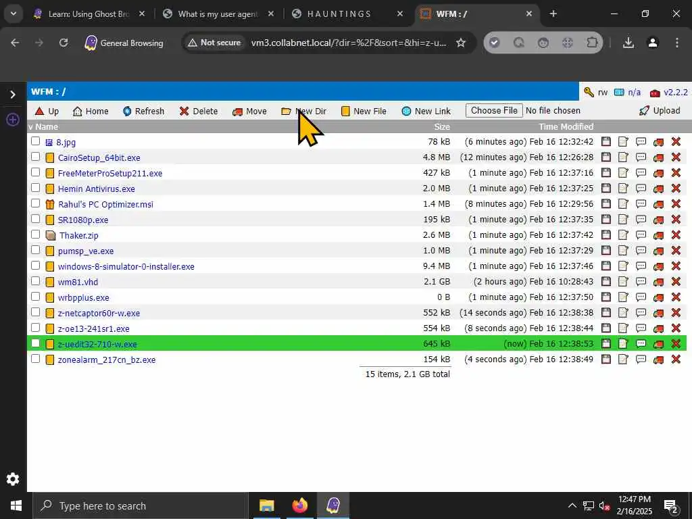This screenshot has width=692, height=519.
Task: Check the box next to SR1080p.exe
Action: point(36,219)
